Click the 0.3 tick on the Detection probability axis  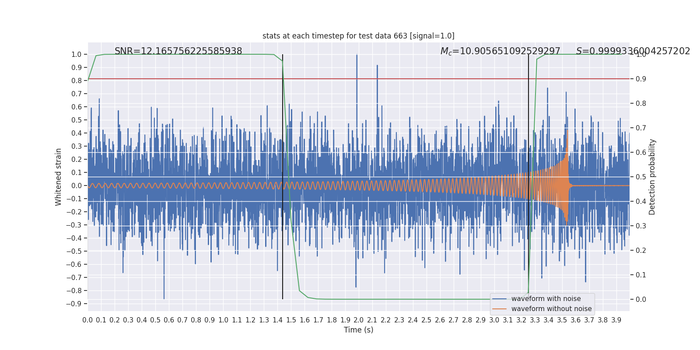(x=641, y=226)
